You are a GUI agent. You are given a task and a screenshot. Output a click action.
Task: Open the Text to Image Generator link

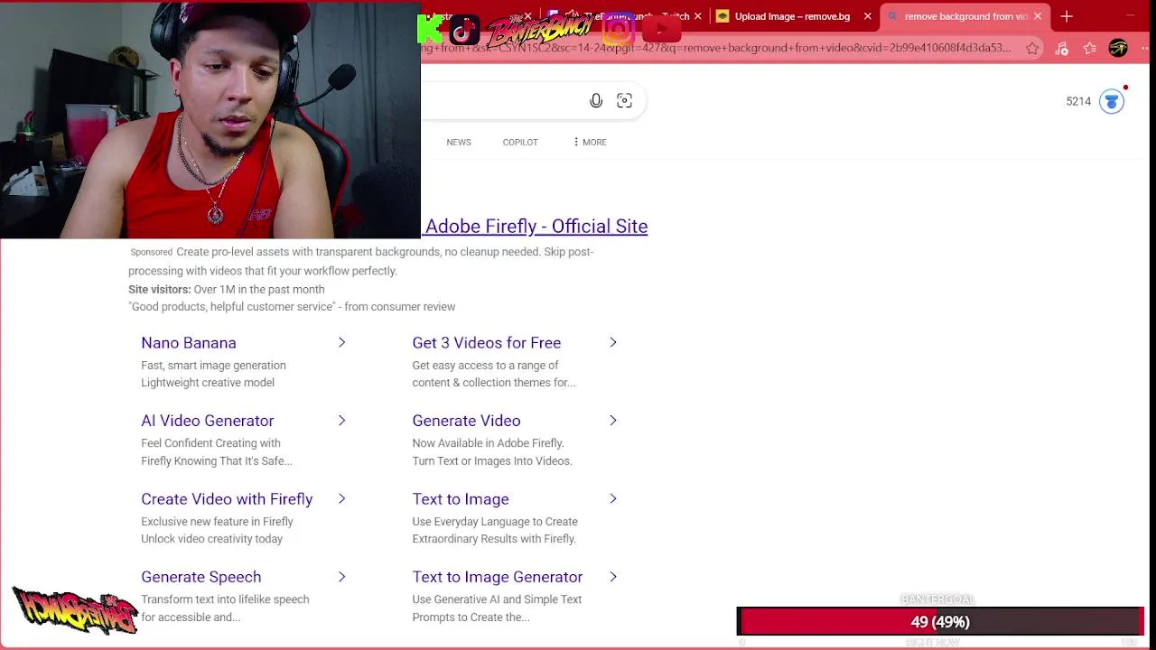click(x=498, y=577)
